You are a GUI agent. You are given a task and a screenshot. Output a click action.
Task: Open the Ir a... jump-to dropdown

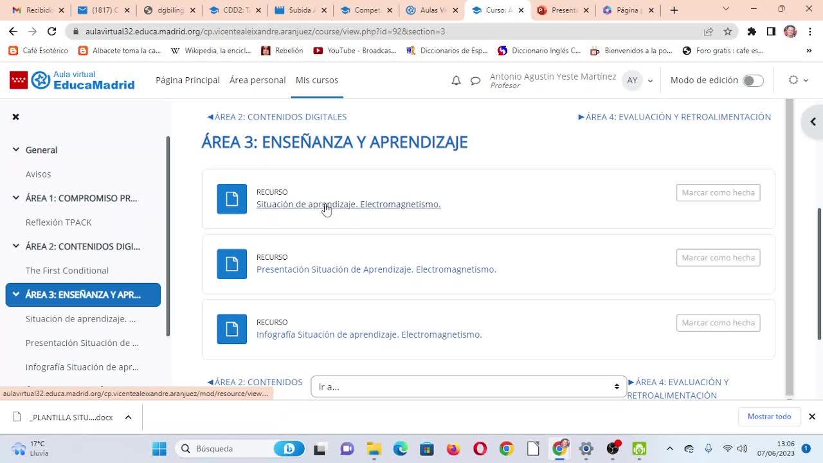(x=469, y=386)
